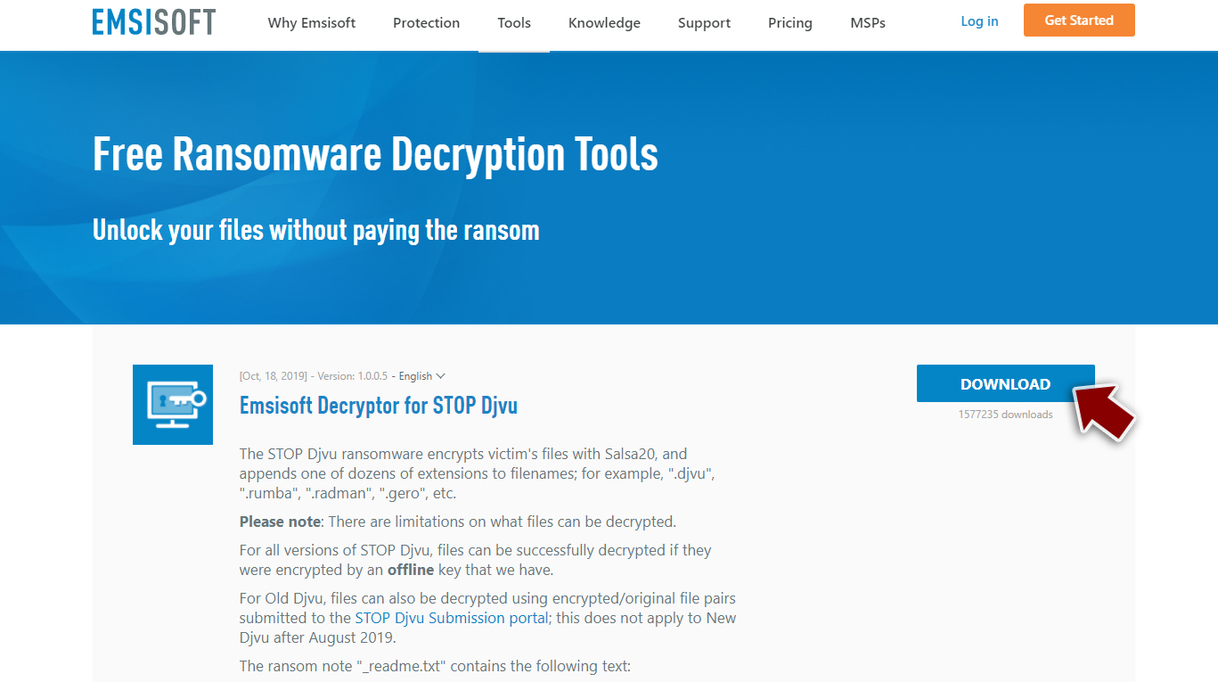This screenshot has height=682, width=1218.
Task: Open Emsisoft Decryptor for STOP Djvu title
Action: (379, 406)
